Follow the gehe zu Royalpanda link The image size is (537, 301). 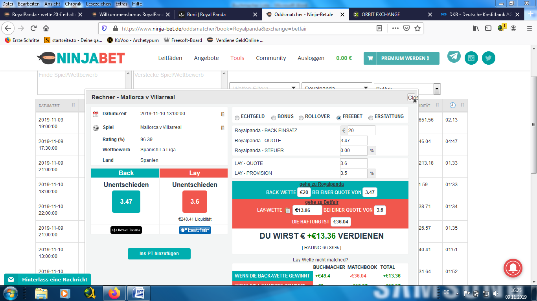322,184
